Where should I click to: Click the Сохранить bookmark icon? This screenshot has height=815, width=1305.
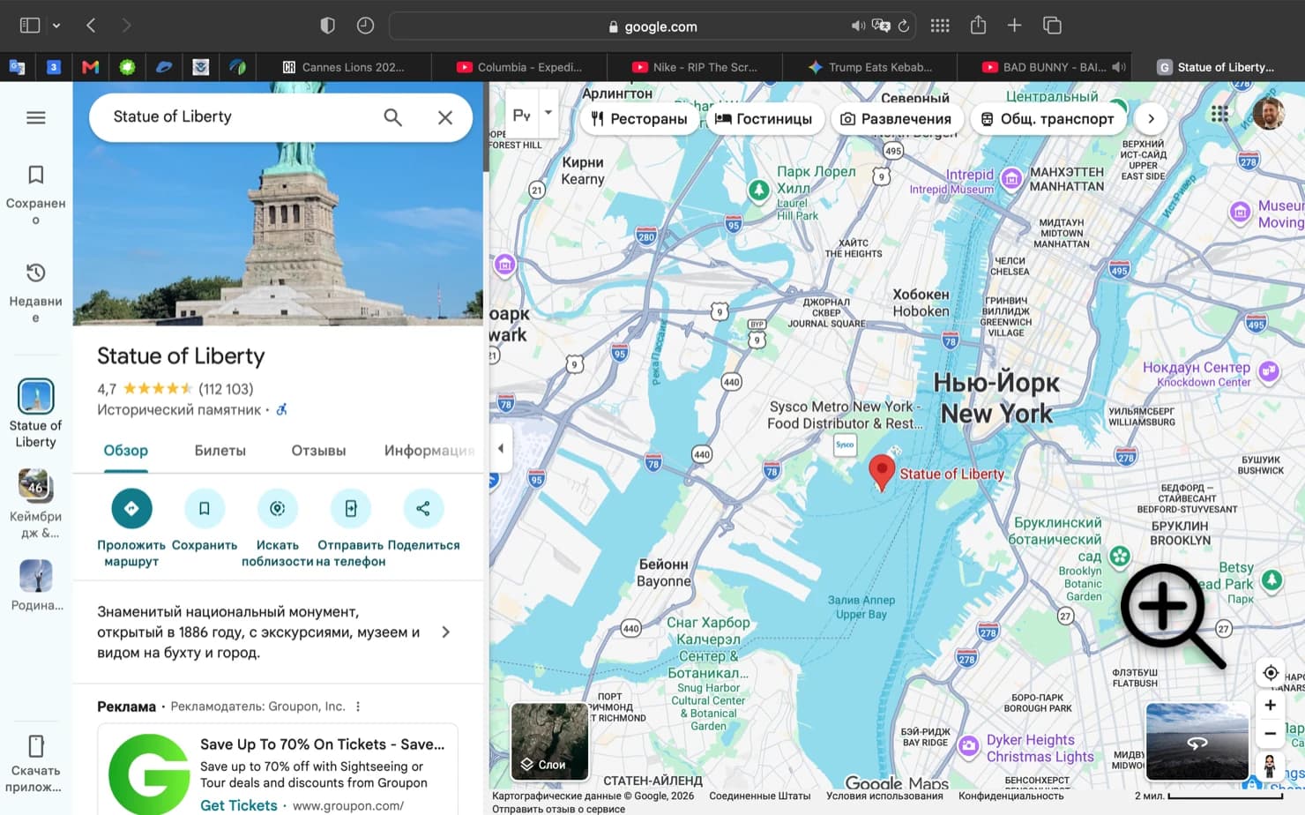point(204,508)
